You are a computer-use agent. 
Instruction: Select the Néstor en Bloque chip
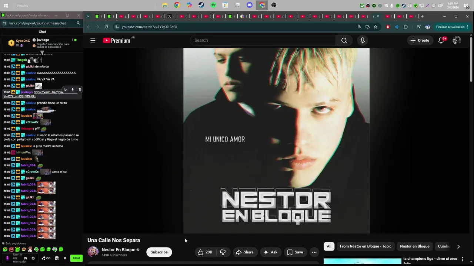click(415, 246)
